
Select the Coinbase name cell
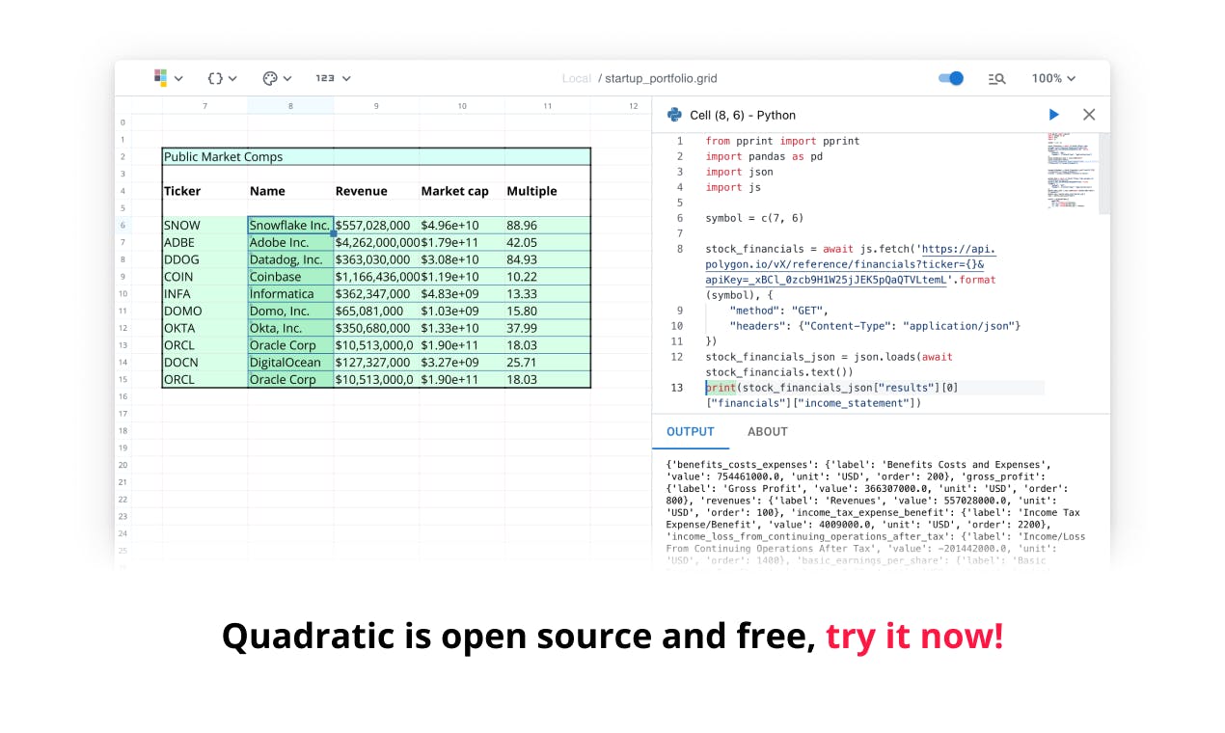pyautogui.click(x=290, y=277)
